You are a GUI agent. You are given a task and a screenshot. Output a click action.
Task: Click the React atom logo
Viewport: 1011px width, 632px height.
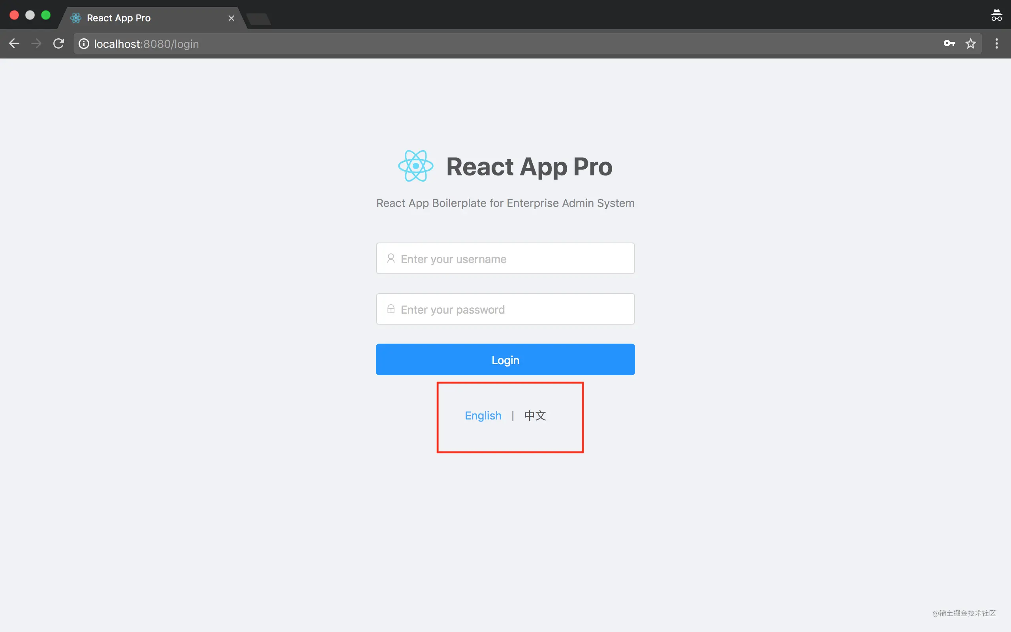point(415,166)
